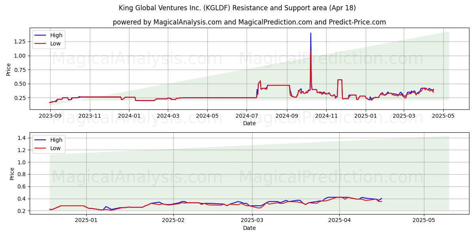Image resolution: width=475 pixels, height=237 pixels.
Task: Click the '1.0' tick on the bottom y-axis
Action: (22, 162)
